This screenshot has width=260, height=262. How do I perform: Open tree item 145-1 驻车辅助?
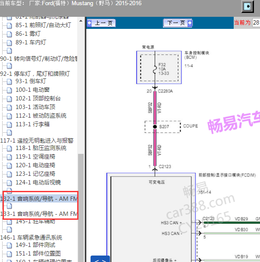pyautogui.click(x=35, y=221)
